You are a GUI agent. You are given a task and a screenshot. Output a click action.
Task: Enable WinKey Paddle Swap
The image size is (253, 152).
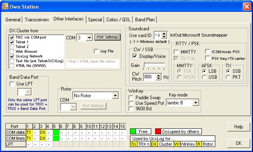click(131, 98)
